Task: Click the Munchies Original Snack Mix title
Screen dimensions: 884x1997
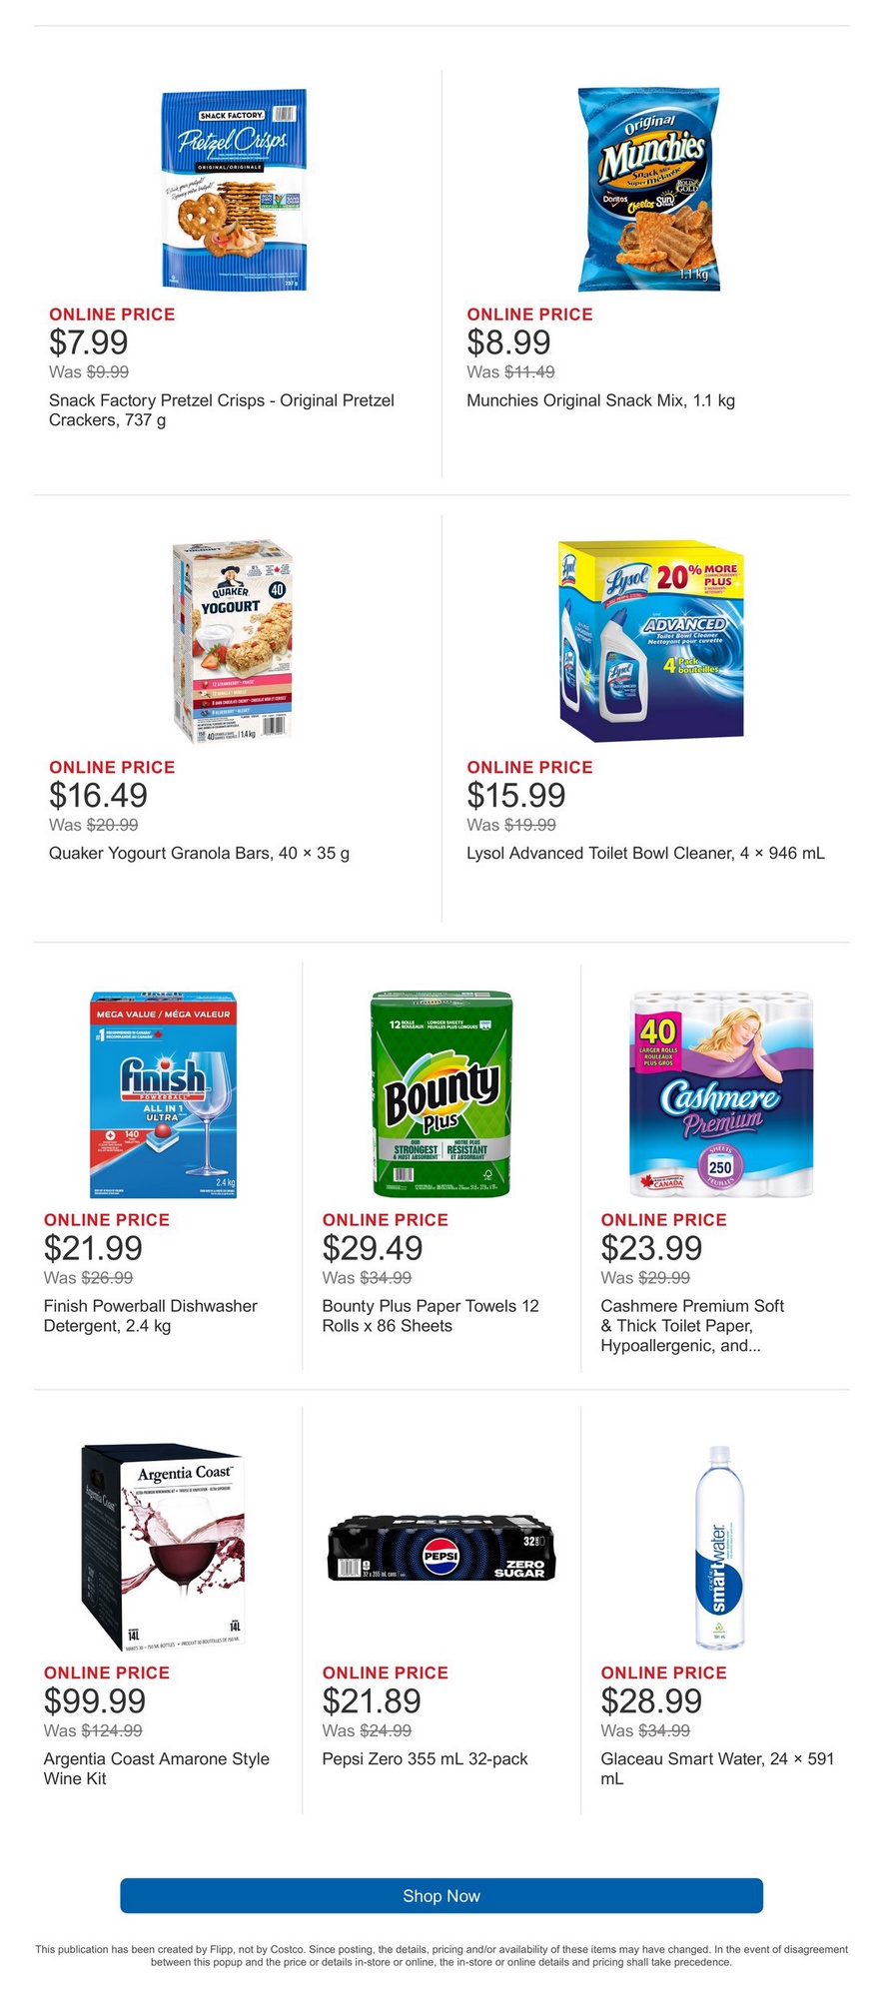Action: pyautogui.click(x=600, y=400)
